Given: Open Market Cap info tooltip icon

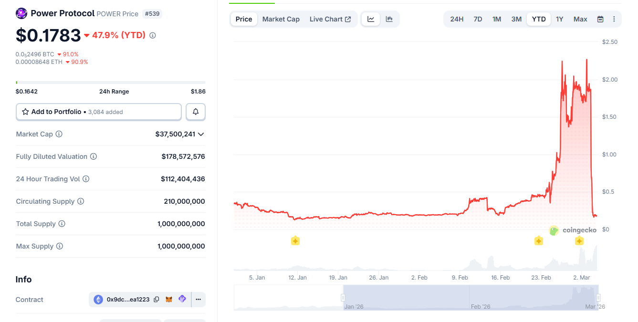Looking at the screenshot, I should pos(59,134).
